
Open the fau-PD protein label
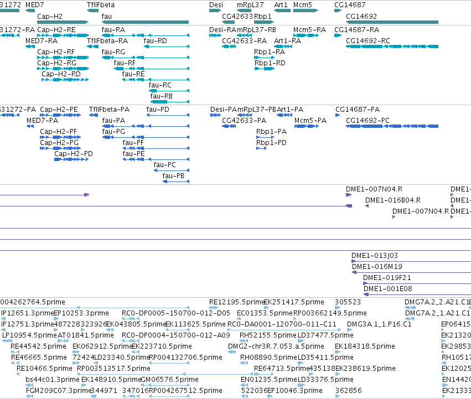[x=158, y=110]
